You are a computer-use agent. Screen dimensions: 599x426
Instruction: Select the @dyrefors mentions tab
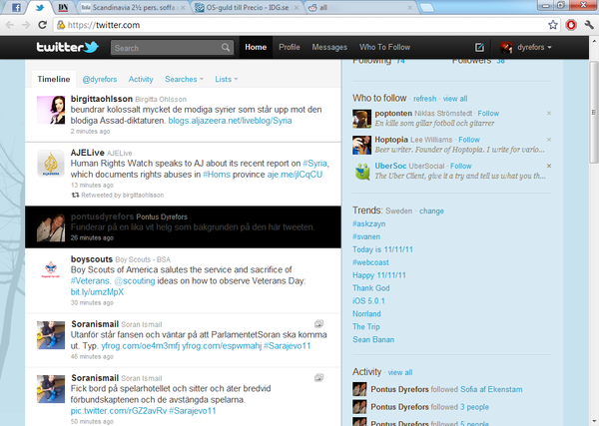coord(100,79)
